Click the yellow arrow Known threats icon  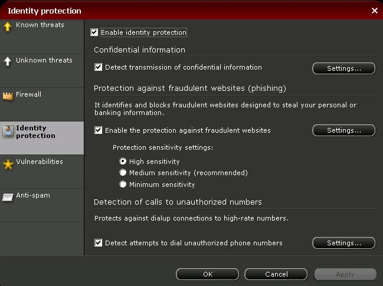[x=8, y=27]
